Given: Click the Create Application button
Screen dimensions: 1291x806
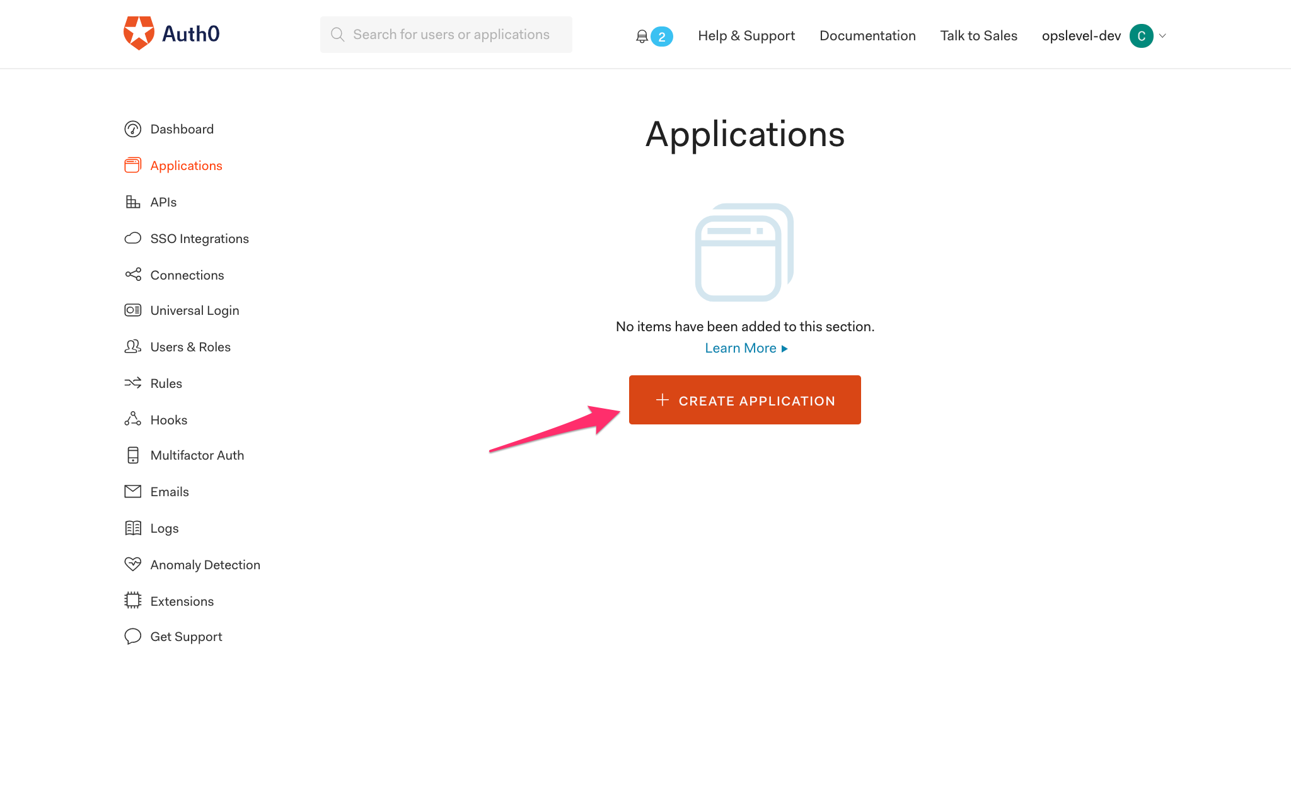Looking at the screenshot, I should [x=744, y=399].
